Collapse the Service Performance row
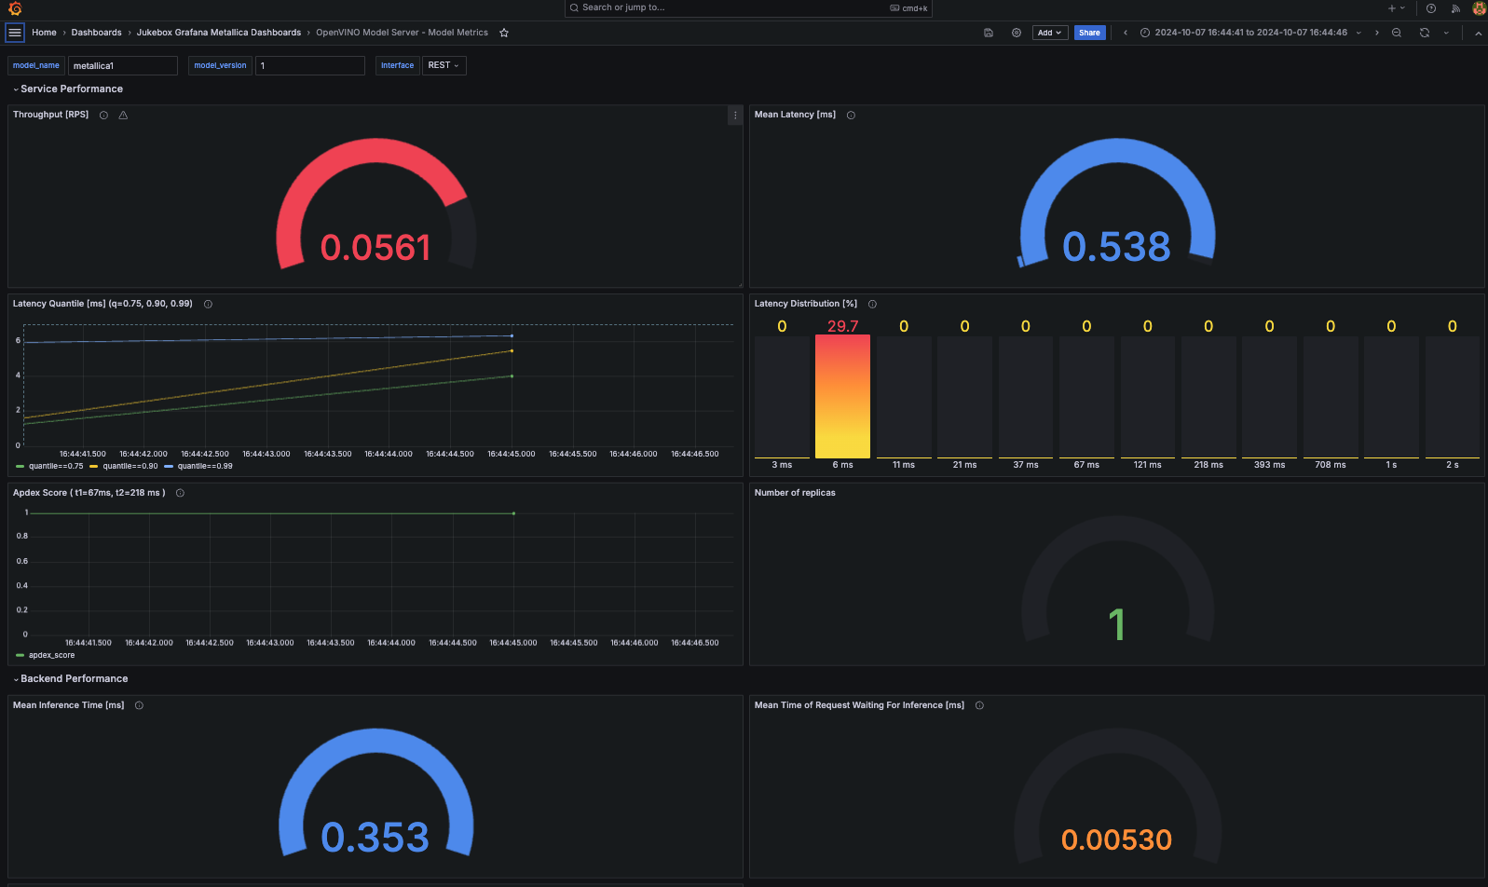This screenshot has width=1488, height=887. 68,89
